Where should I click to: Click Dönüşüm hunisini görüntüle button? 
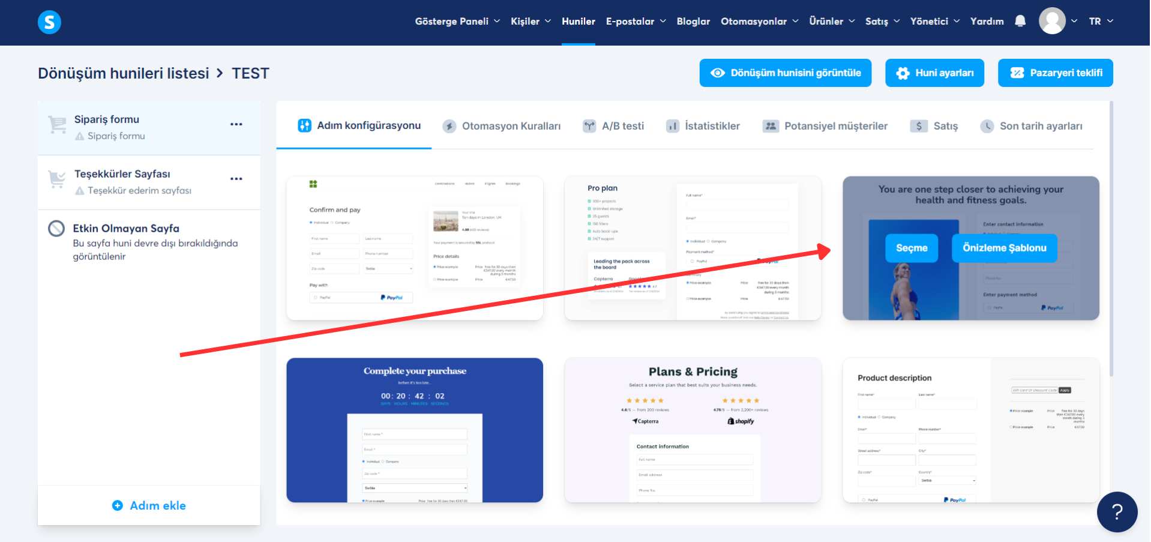click(786, 73)
